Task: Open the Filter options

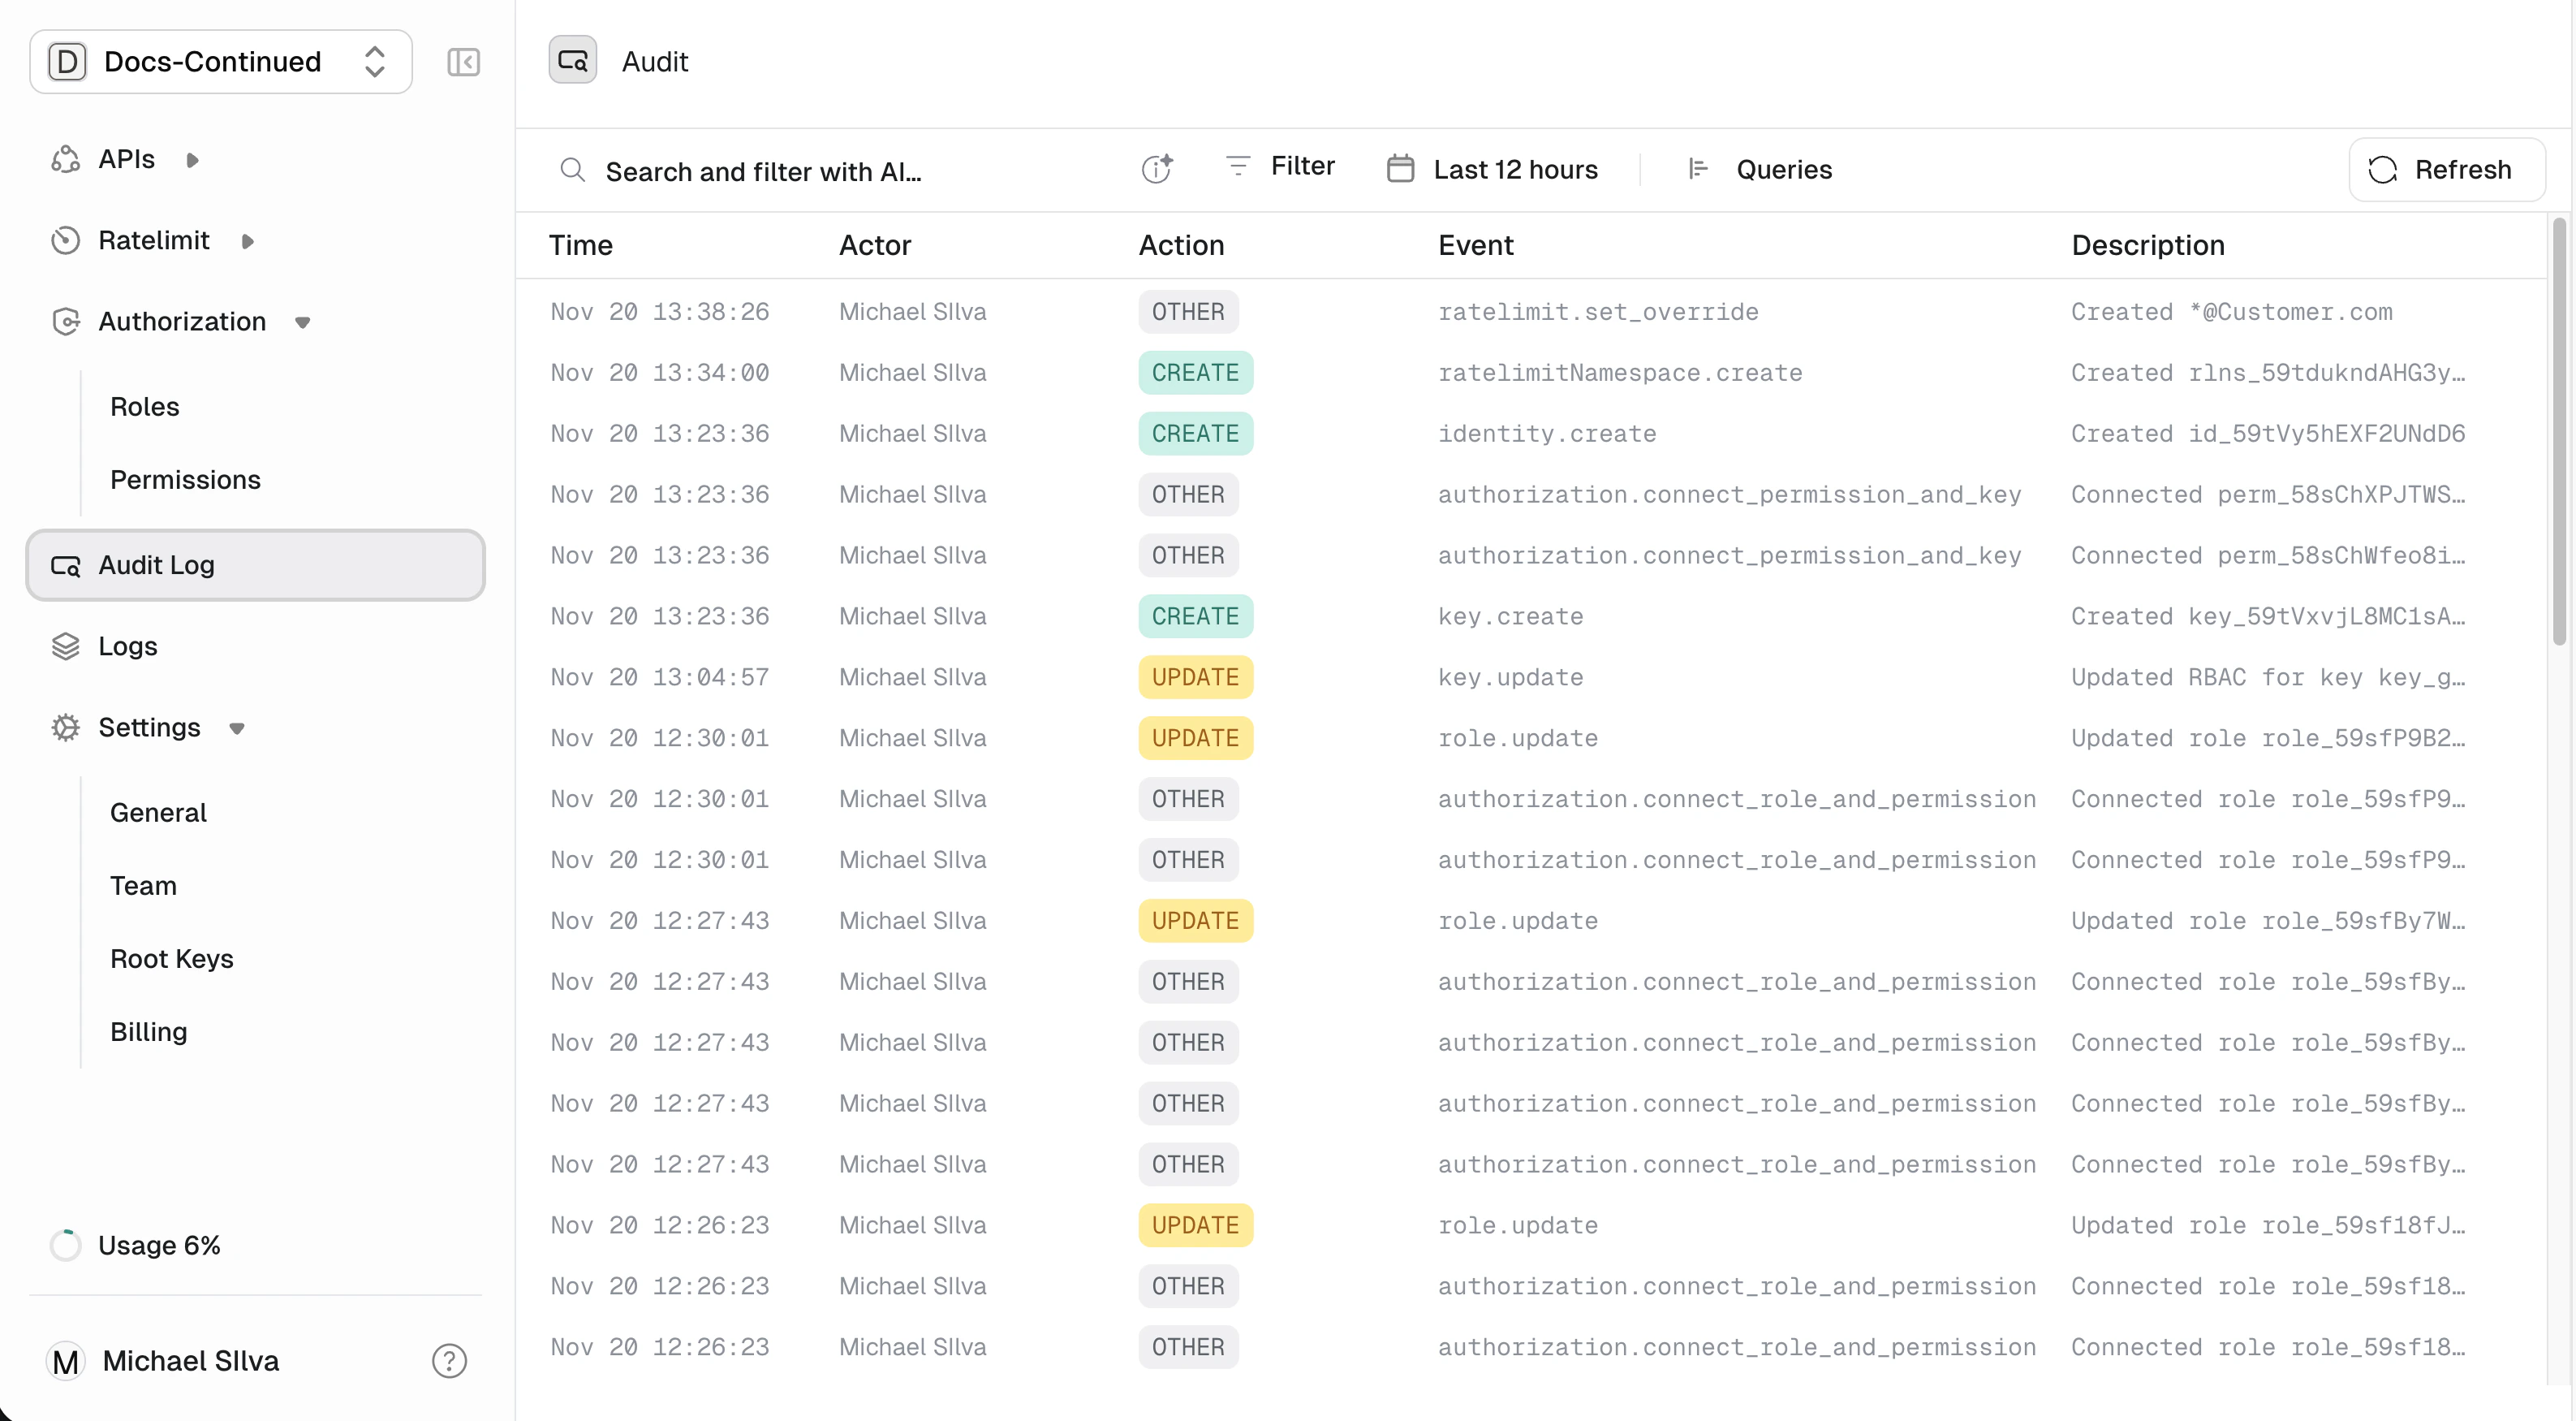Action: (x=1281, y=166)
